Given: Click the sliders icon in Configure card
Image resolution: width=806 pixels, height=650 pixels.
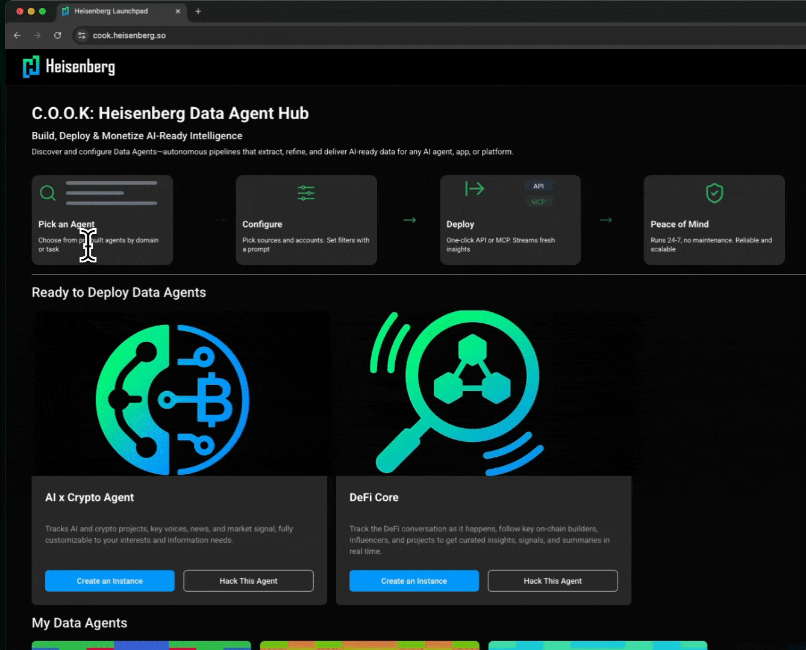Looking at the screenshot, I should coord(306,193).
